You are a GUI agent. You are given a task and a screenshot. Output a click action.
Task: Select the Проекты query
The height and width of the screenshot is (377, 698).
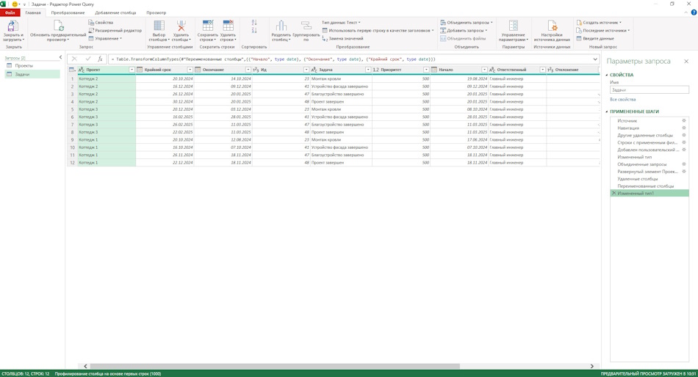32,65
